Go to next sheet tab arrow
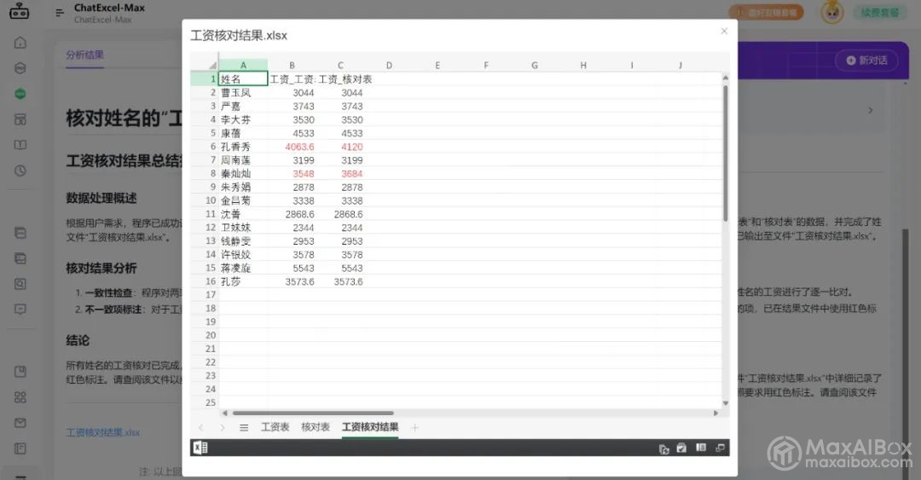 click(222, 428)
